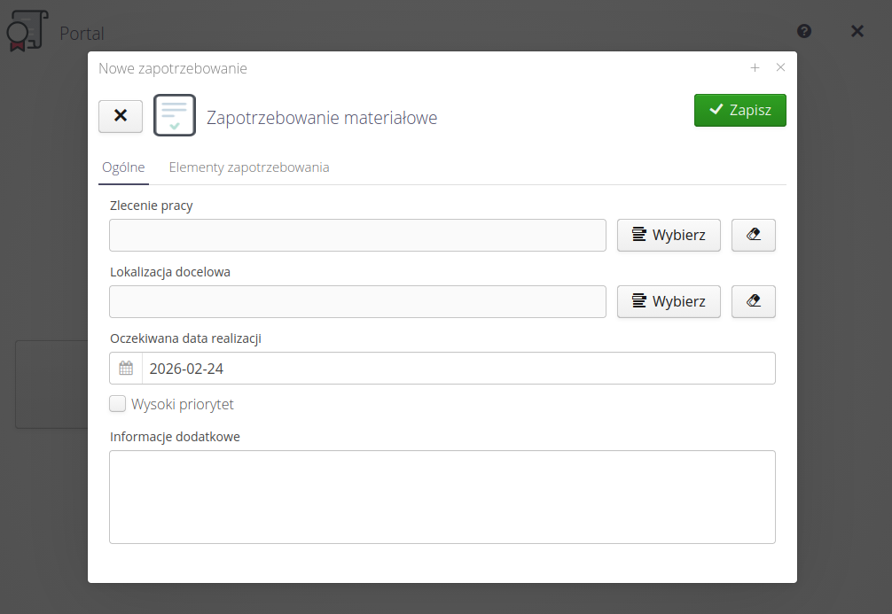Focus the Oczekiwana data realizacji date field
This screenshot has height=614, width=892.
click(x=458, y=369)
